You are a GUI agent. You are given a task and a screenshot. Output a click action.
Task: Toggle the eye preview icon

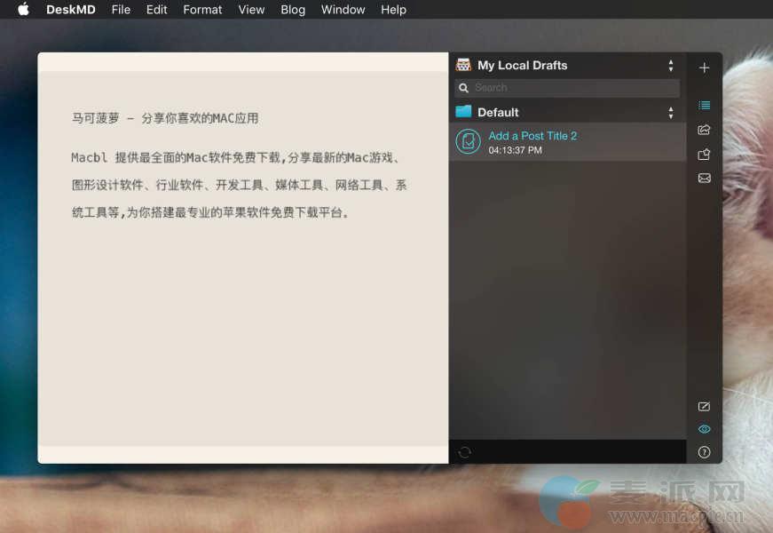coord(704,429)
